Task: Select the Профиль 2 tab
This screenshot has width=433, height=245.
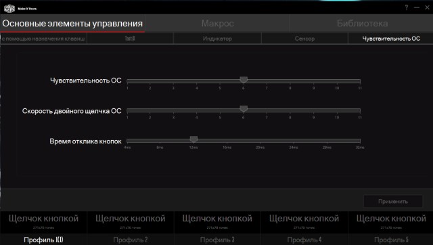Action: pos(131,240)
